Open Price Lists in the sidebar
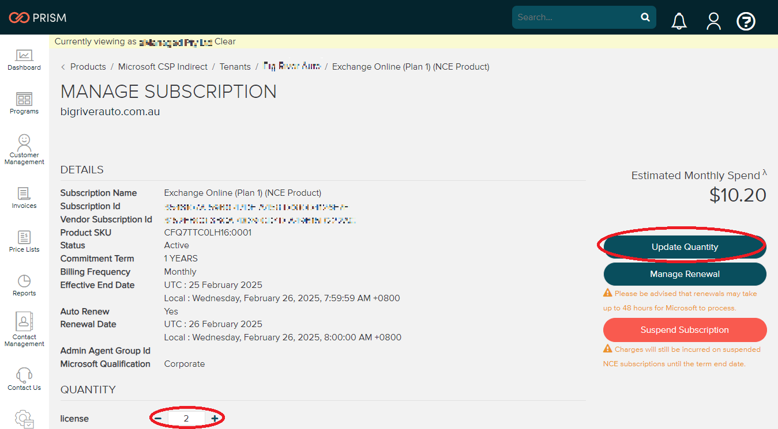This screenshot has height=429, width=778. pyautogui.click(x=24, y=242)
